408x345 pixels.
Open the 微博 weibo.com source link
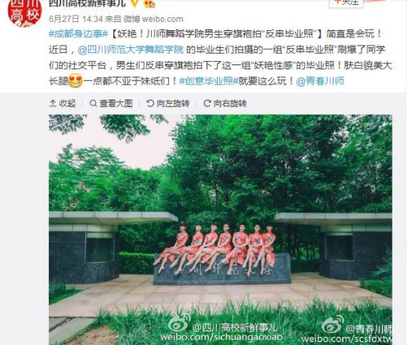[153, 19]
